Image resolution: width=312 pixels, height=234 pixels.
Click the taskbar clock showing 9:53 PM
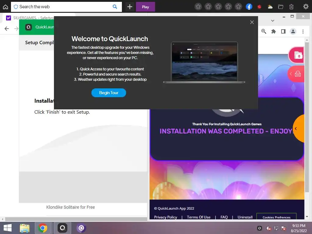[x=299, y=228]
